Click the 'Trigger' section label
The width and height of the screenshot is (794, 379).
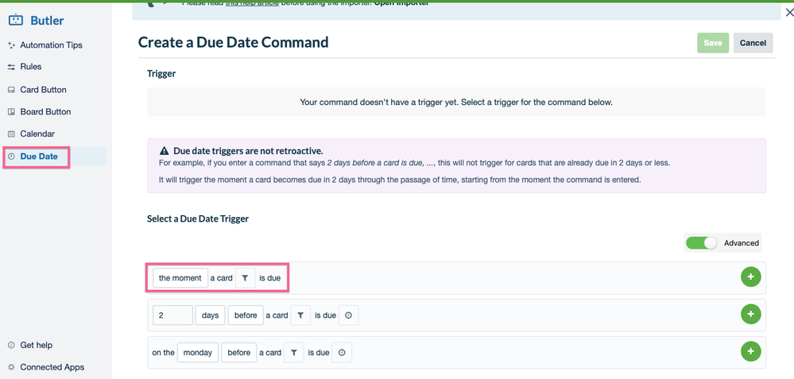pyautogui.click(x=161, y=74)
